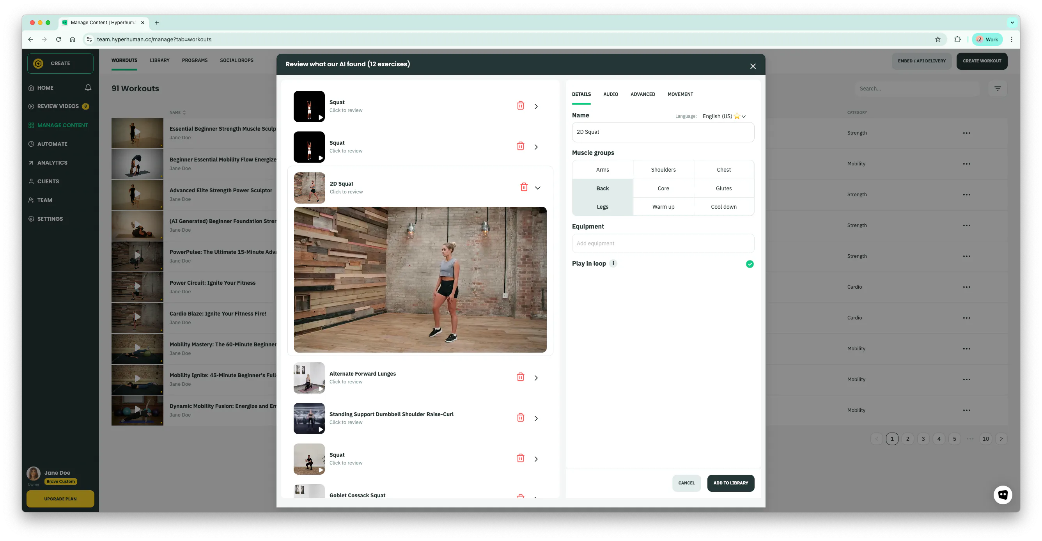Screen dimensions: 1042x541
Task: Switch to the AUDIO tab
Action: tap(611, 94)
